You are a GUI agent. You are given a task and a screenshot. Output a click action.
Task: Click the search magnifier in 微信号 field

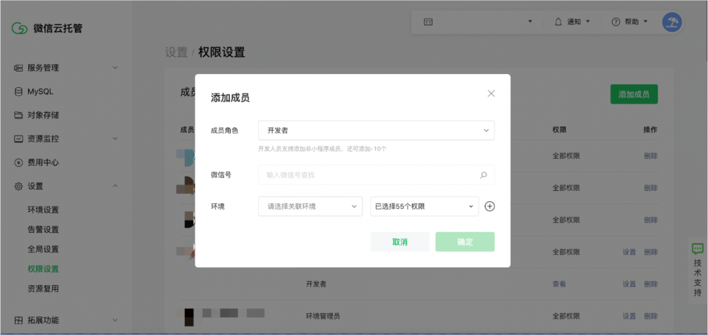[x=483, y=175]
